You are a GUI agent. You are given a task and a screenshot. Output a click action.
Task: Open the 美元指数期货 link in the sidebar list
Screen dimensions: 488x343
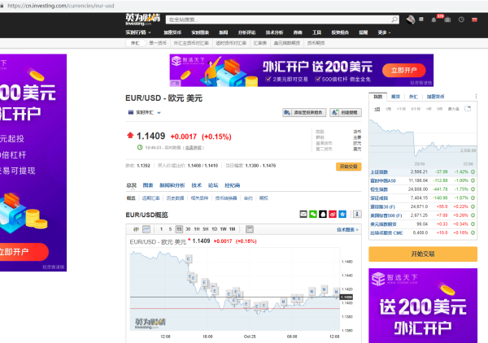[x=383, y=224]
